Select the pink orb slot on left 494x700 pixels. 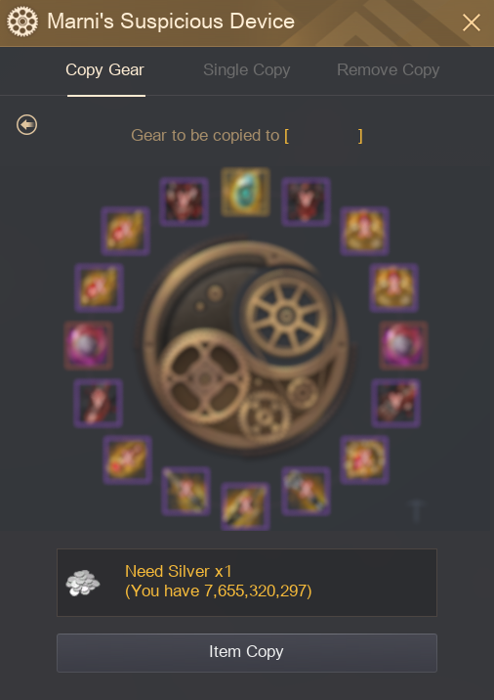88,345
